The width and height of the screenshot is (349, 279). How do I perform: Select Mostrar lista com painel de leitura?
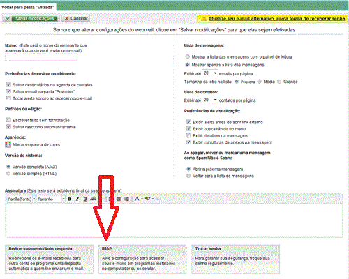[188, 56]
